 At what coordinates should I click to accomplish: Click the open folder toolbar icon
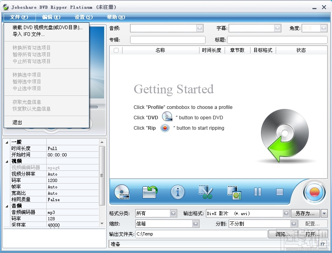[x=150, y=192]
